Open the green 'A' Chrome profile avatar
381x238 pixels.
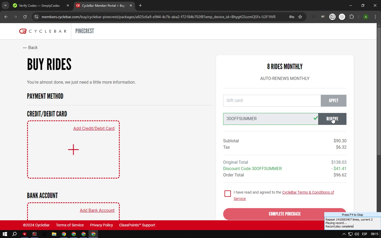[366, 17]
